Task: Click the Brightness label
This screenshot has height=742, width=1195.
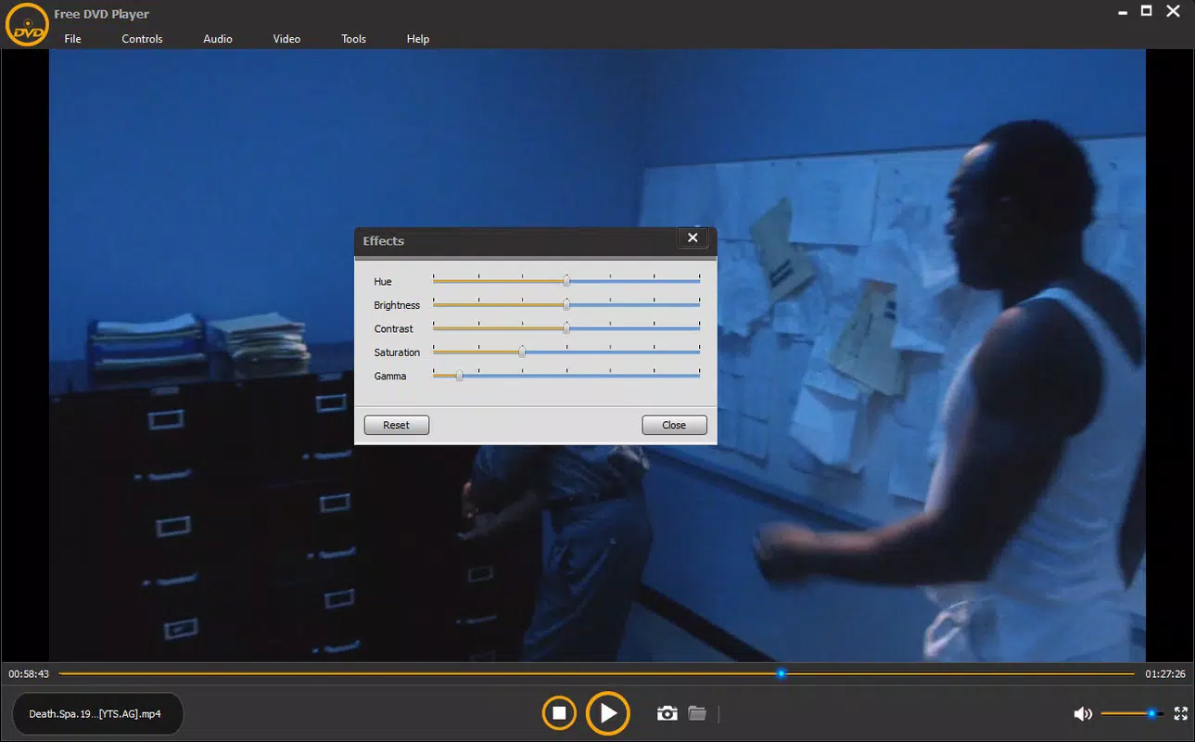Action: click(397, 305)
